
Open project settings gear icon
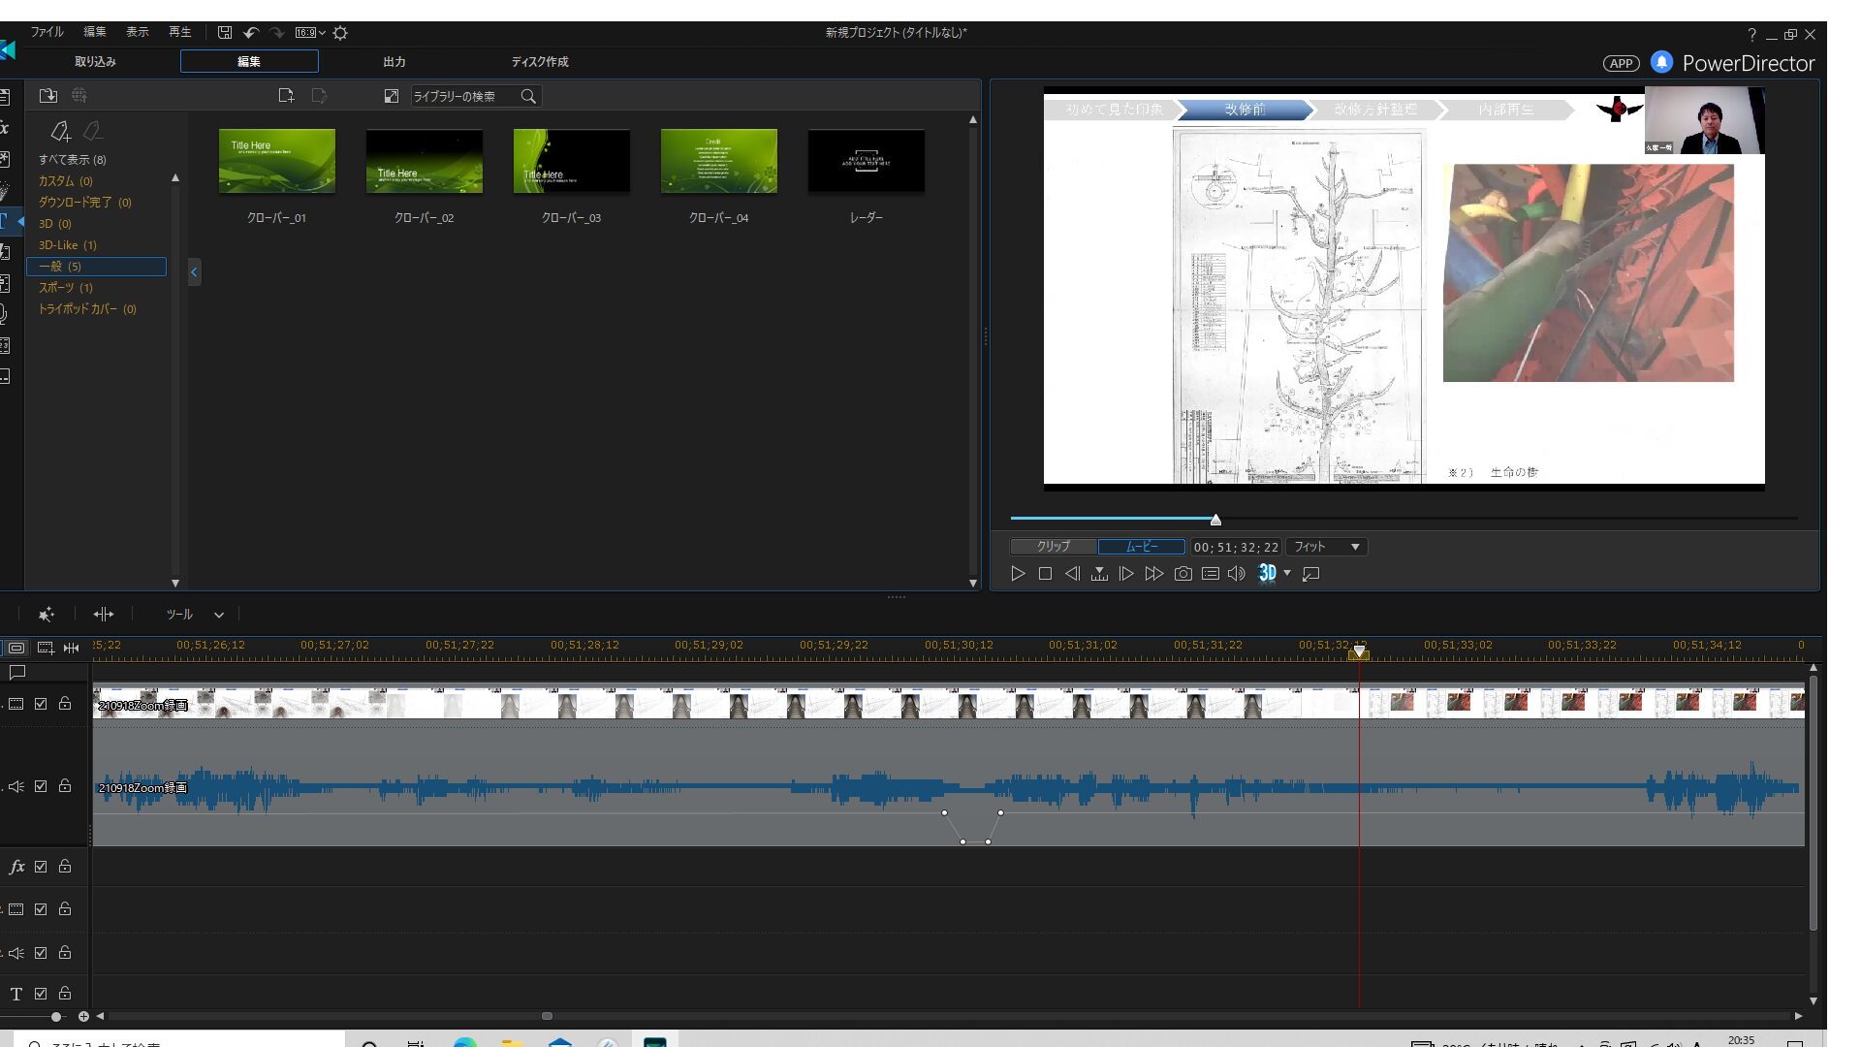click(340, 33)
